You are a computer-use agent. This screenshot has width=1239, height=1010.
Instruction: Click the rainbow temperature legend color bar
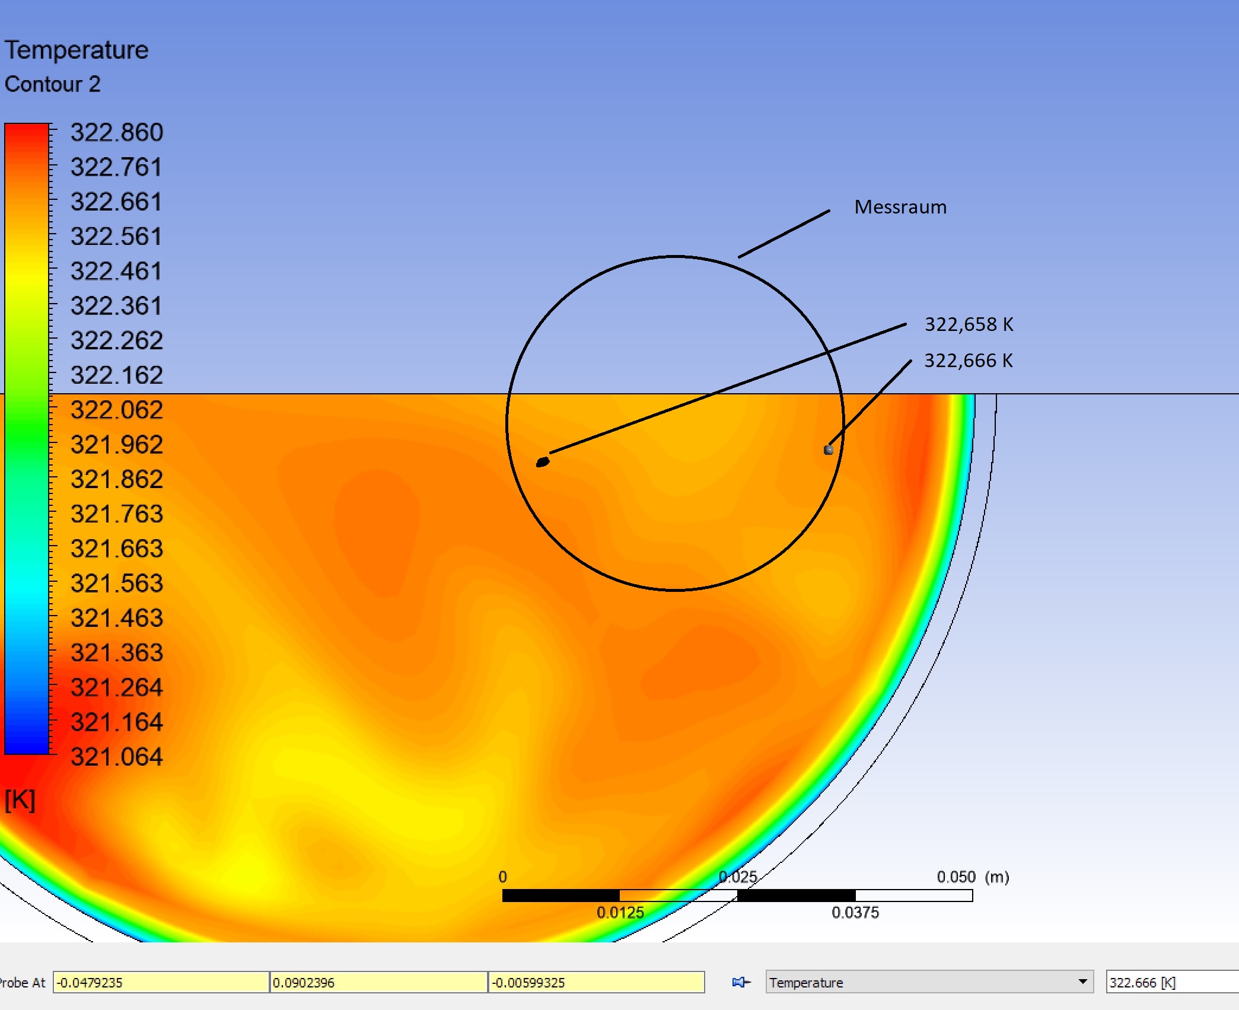(x=27, y=439)
